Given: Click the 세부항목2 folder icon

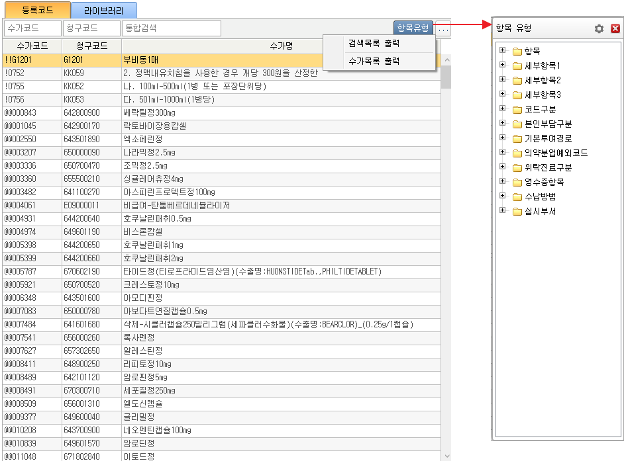Looking at the screenshot, I should click(x=517, y=81).
